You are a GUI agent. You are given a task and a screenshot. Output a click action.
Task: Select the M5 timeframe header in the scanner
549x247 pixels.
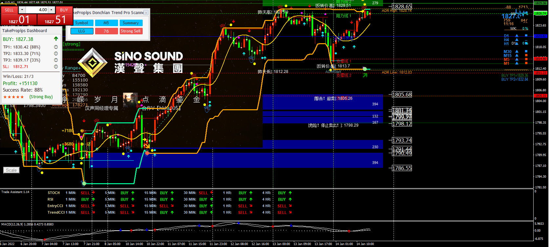[x=106, y=23]
